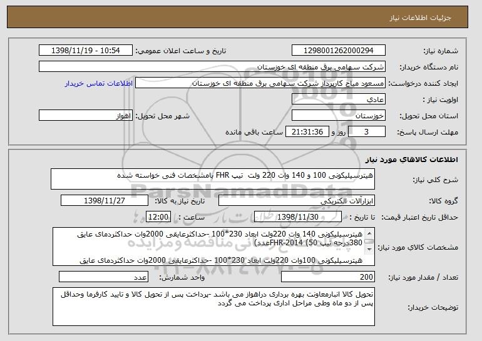The width and height of the screenshot is (482, 341).
Task: Click the need-by date field 1398/11/27
Action: pos(104,201)
